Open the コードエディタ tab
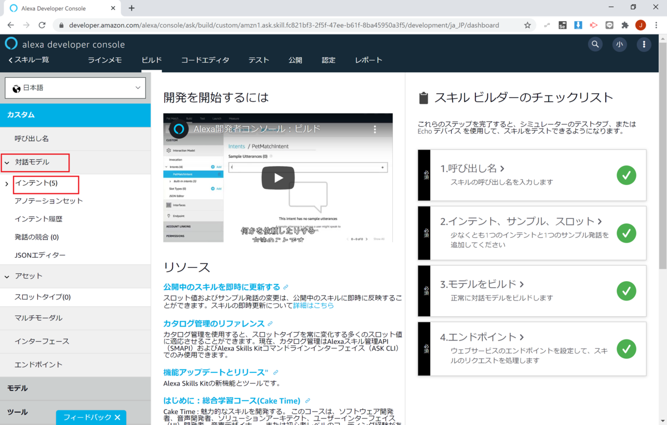Image resolution: width=667 pixels, height=425 pixels. point(205,60)
